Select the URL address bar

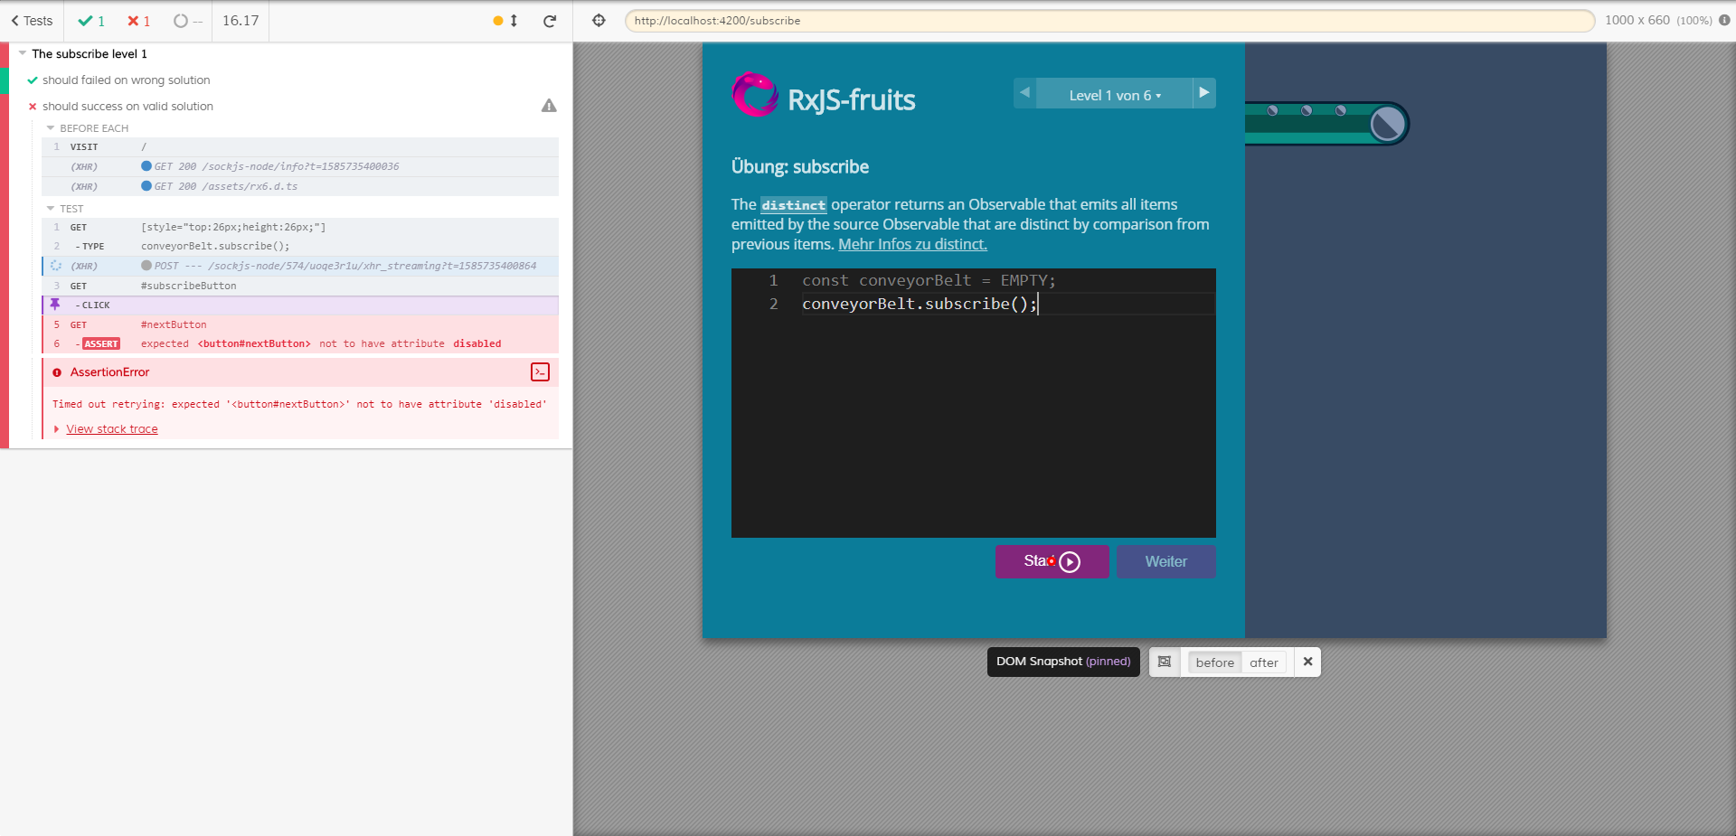(x=1109, y=21)
